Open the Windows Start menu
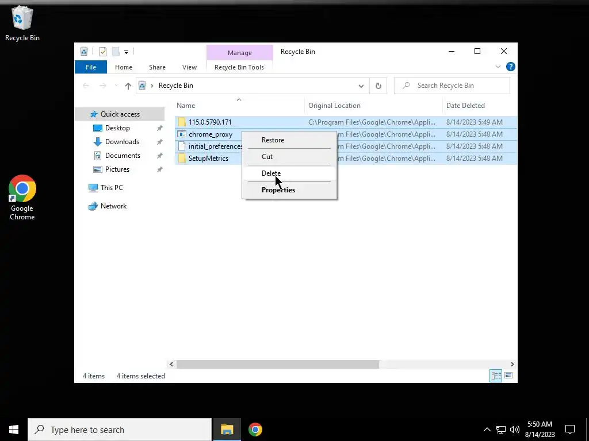The image size is (589, 441). 14,430
